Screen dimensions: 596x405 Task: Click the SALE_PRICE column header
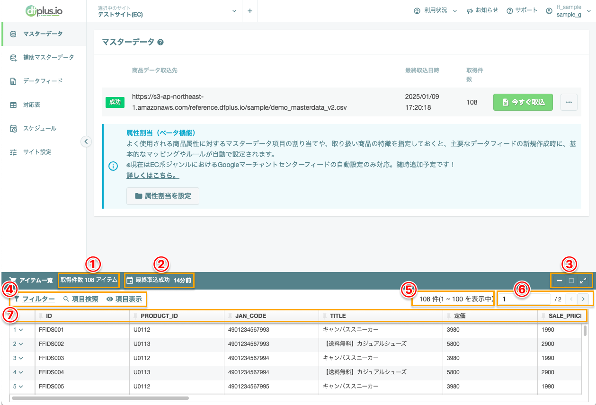560,316
